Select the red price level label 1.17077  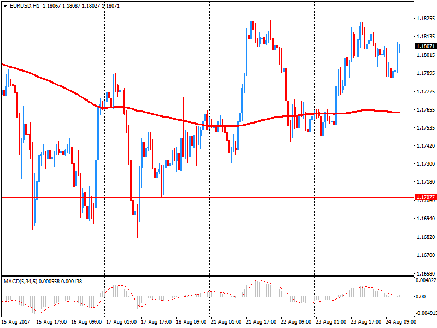(425, 197)
